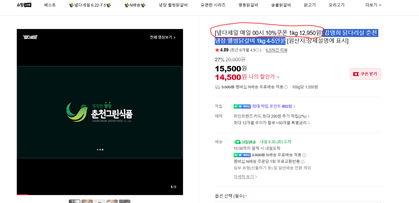
Task: Click the 내일배송 badge icon
Action: point(245,142)
